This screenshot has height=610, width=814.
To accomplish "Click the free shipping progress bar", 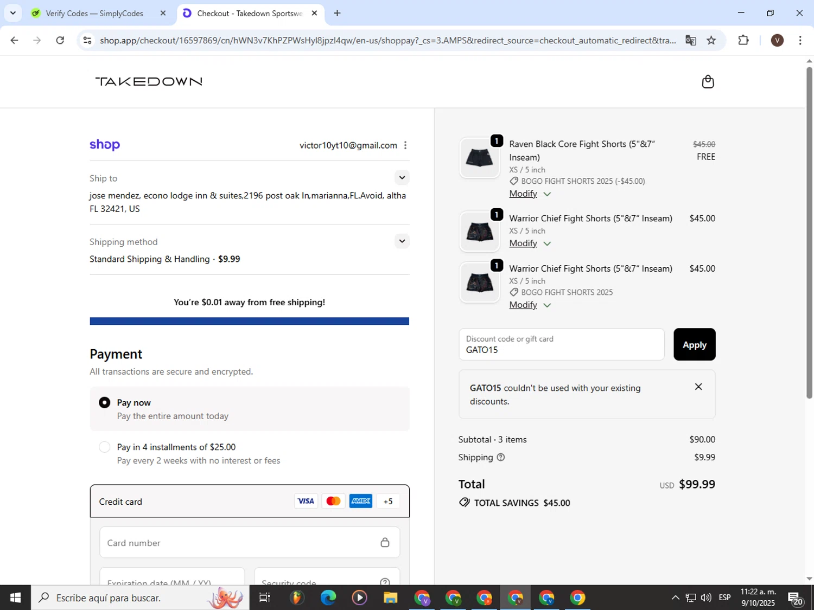I will (x=249, y=321).
